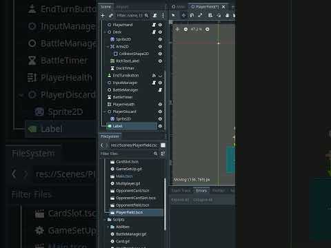The height and width of the screenshot is (248, 331).
Task: Activate the Scale Mode tool
Action: (x=200, y=15)
